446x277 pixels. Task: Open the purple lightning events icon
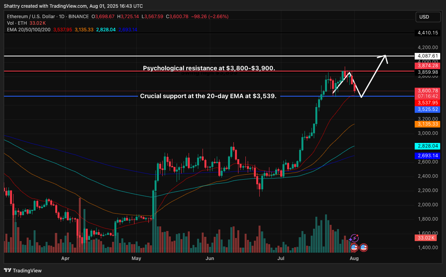coord(355,238)
